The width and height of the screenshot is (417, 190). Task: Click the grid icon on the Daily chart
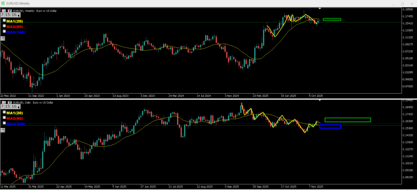click(4, 102)
